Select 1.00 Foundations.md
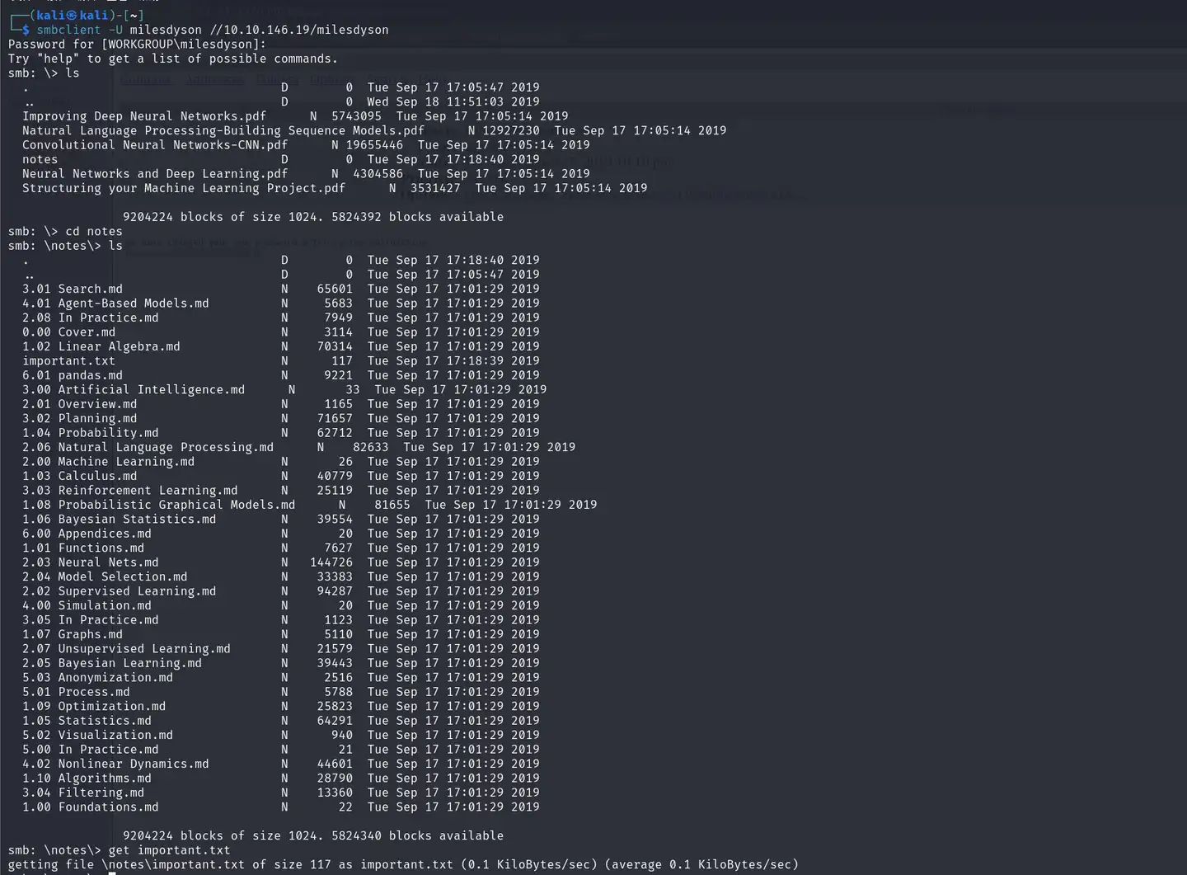 [91, 807]
